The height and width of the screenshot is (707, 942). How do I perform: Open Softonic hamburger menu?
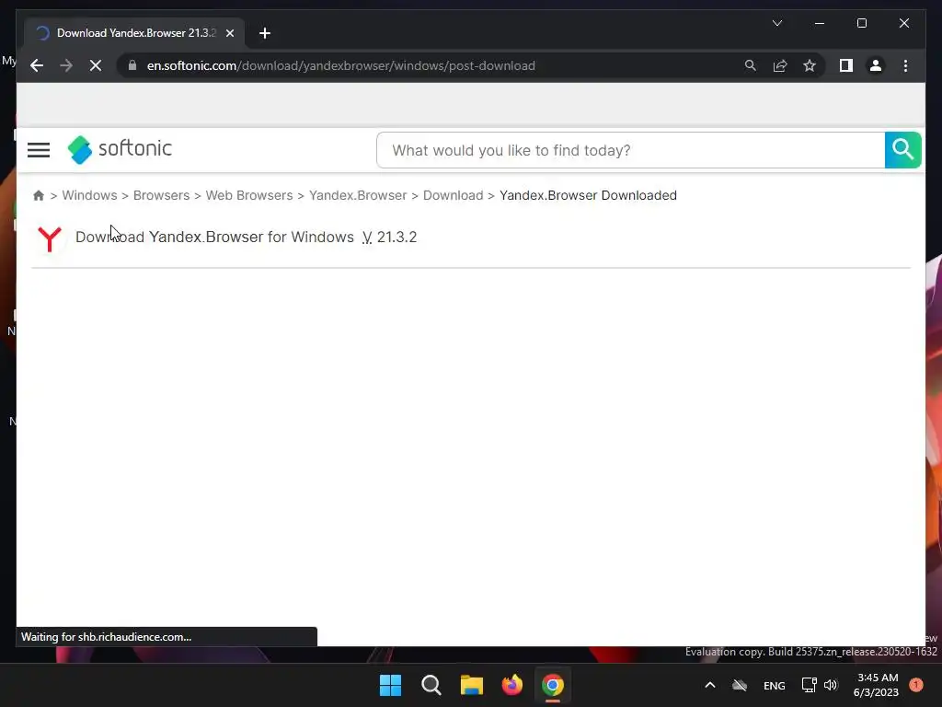39,150
